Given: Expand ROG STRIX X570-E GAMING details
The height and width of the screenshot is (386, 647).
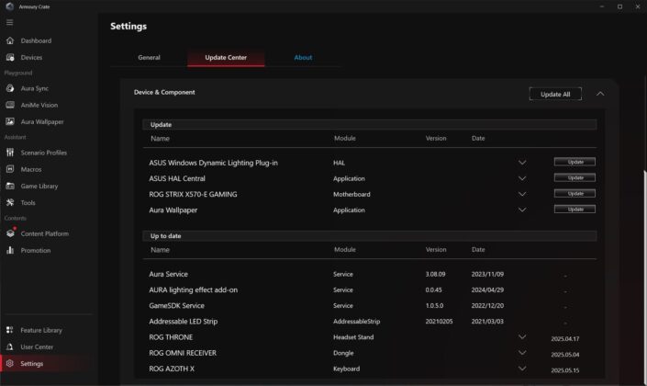Looking at the screenshot, I should coord(522,194).
